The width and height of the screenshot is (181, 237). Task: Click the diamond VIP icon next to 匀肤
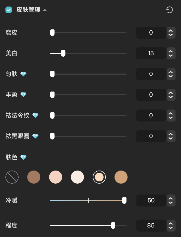[23, 74]
